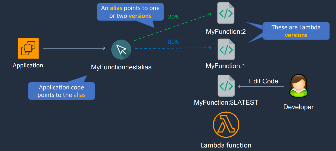Click the 'Lambda function' caption text

[x=226, y=145]
